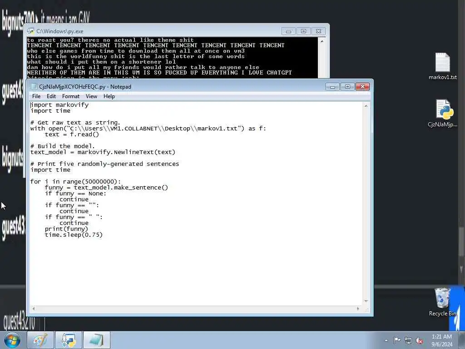Click the time.sleep(0.75) line
465x349 pixels.
click(74, 235)
